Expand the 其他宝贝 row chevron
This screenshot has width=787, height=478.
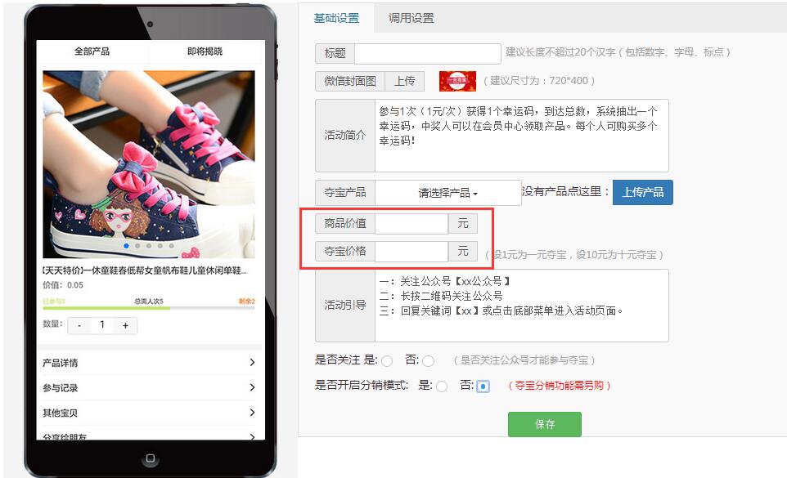pos(252,413)
